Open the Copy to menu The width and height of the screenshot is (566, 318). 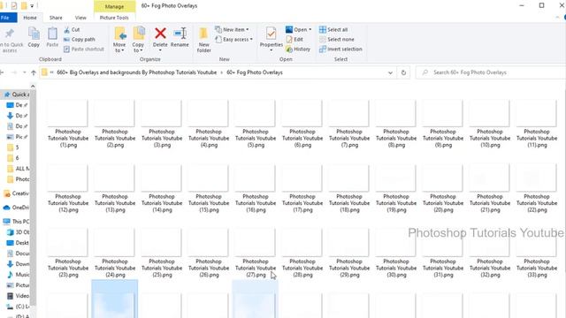(x=138, y=40)
